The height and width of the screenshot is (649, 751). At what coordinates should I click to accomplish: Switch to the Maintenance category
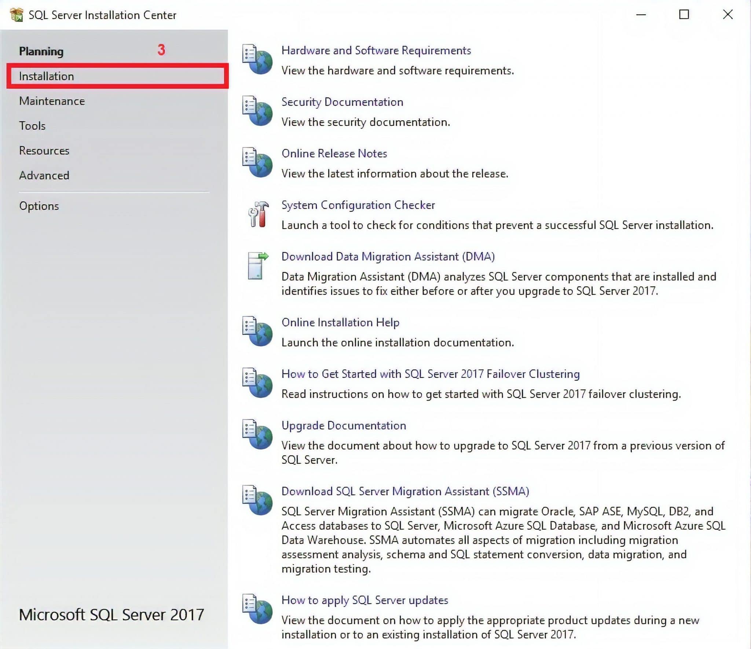pyautogui.click(x=52, y=101)
